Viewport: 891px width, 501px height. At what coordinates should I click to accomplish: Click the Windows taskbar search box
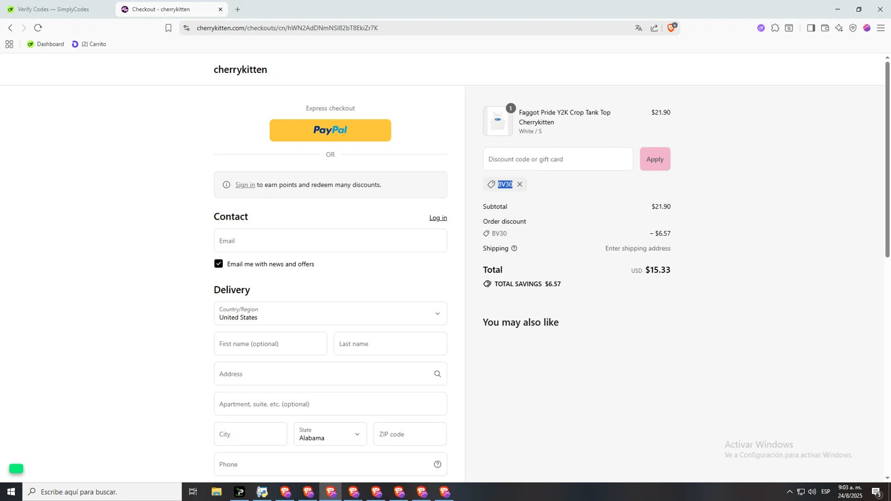[x=102, y=492]
